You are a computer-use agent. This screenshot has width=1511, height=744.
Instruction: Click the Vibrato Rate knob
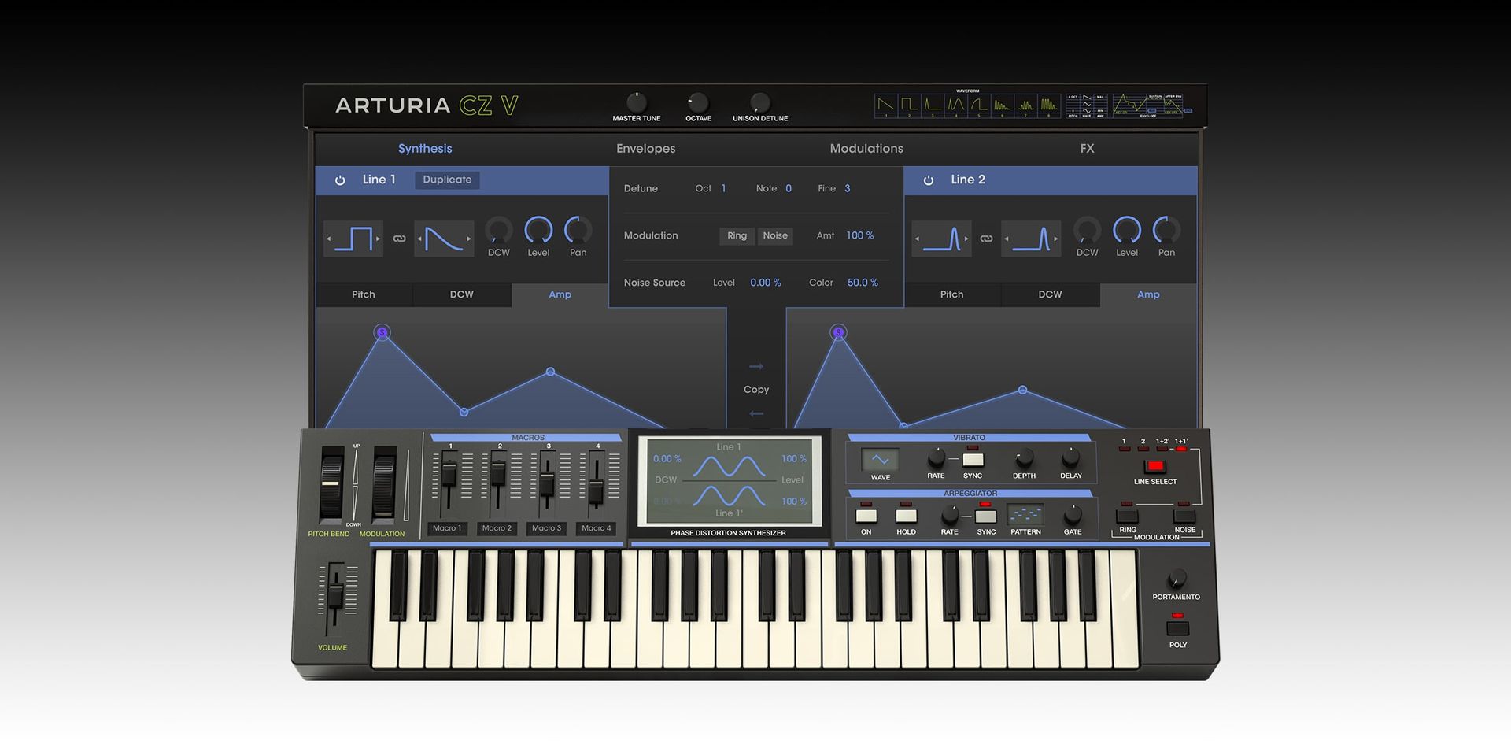click(x=936, y=457)
